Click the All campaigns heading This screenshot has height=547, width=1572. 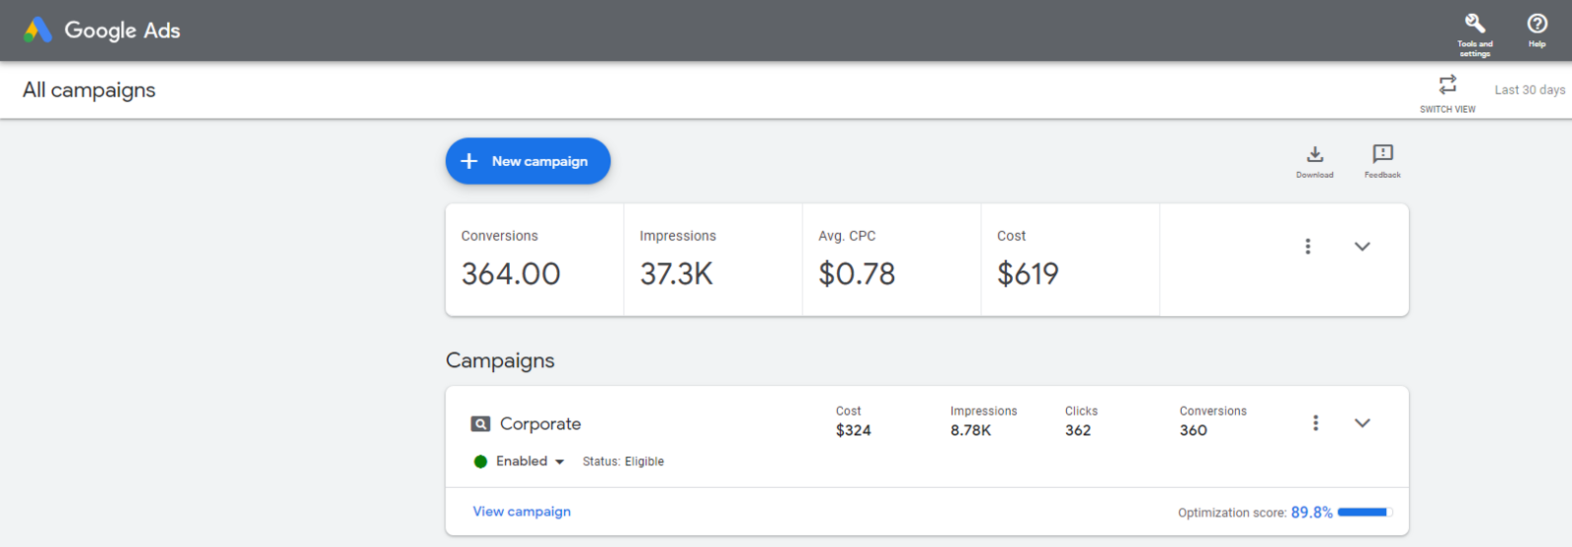tap(89, 90)
